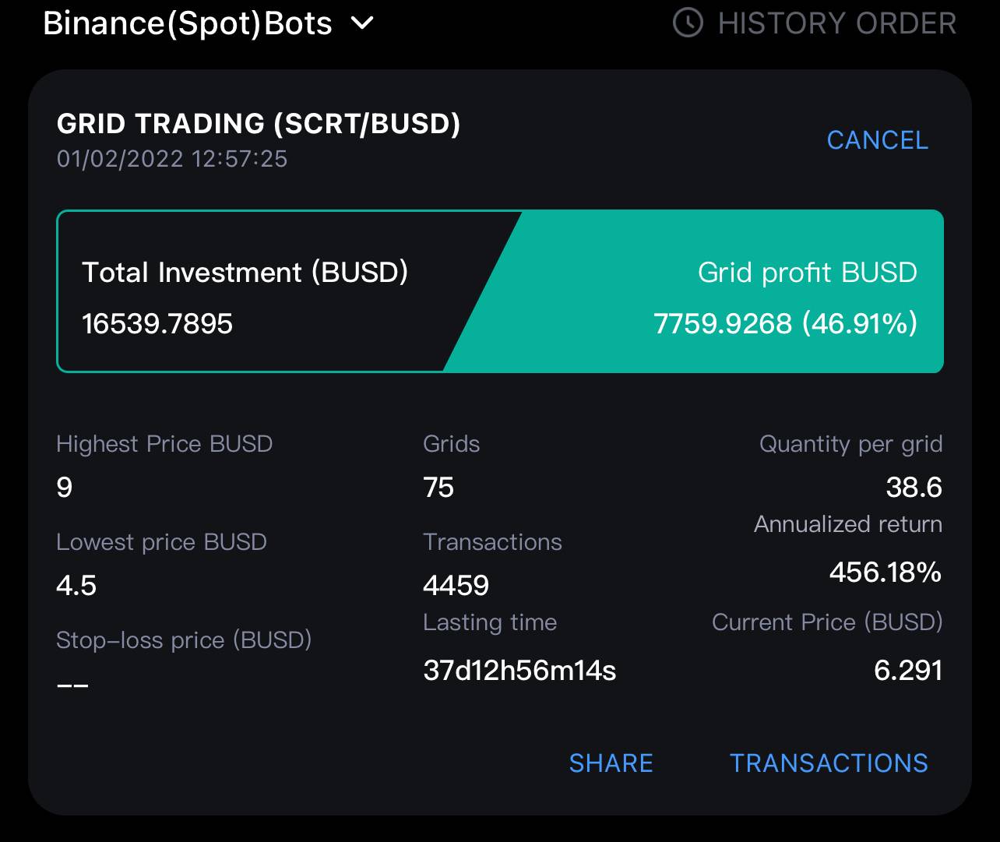Tap the Current Price 6.291 value
This screenshot has width=1000, height=842.
tap(908, 670)
